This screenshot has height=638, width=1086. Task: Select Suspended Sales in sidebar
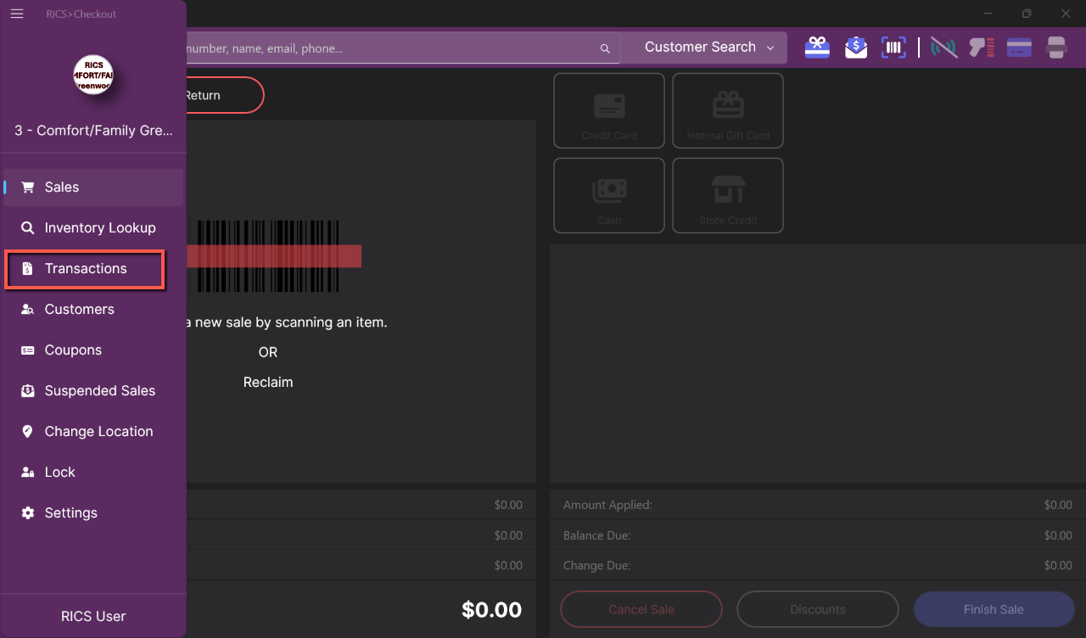point(99,391)
